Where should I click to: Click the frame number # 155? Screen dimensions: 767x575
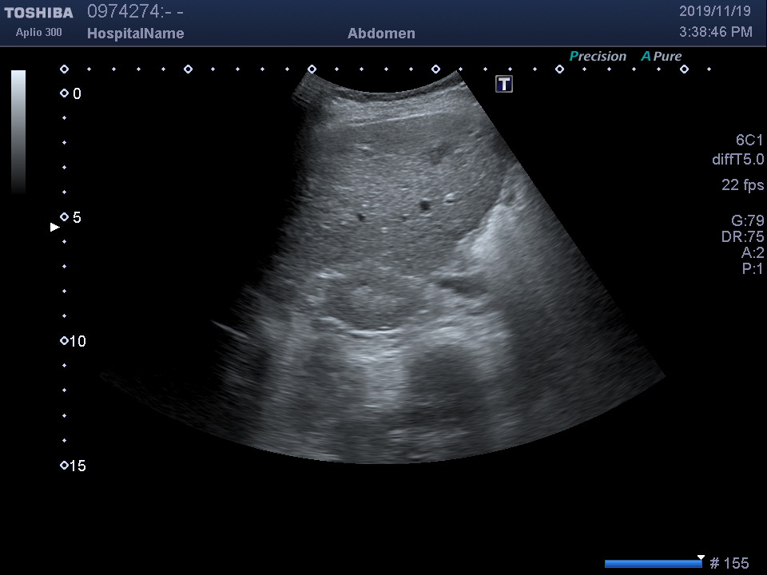[x=729, y=564]
